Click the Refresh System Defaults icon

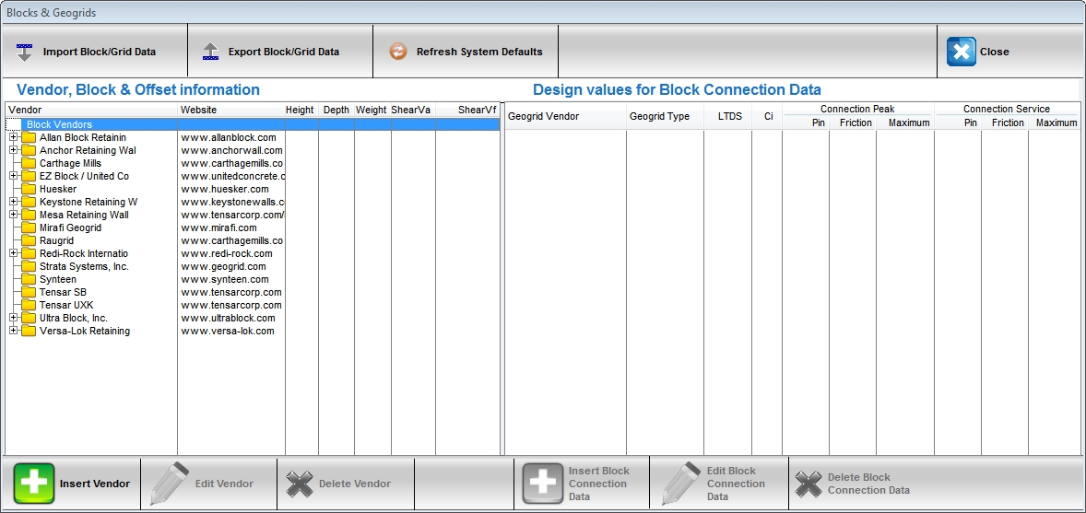click(397, 52)
